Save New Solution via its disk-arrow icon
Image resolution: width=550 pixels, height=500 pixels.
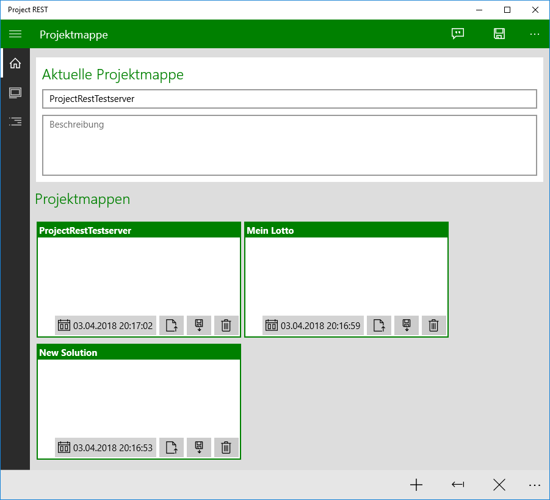coord(199,447)
